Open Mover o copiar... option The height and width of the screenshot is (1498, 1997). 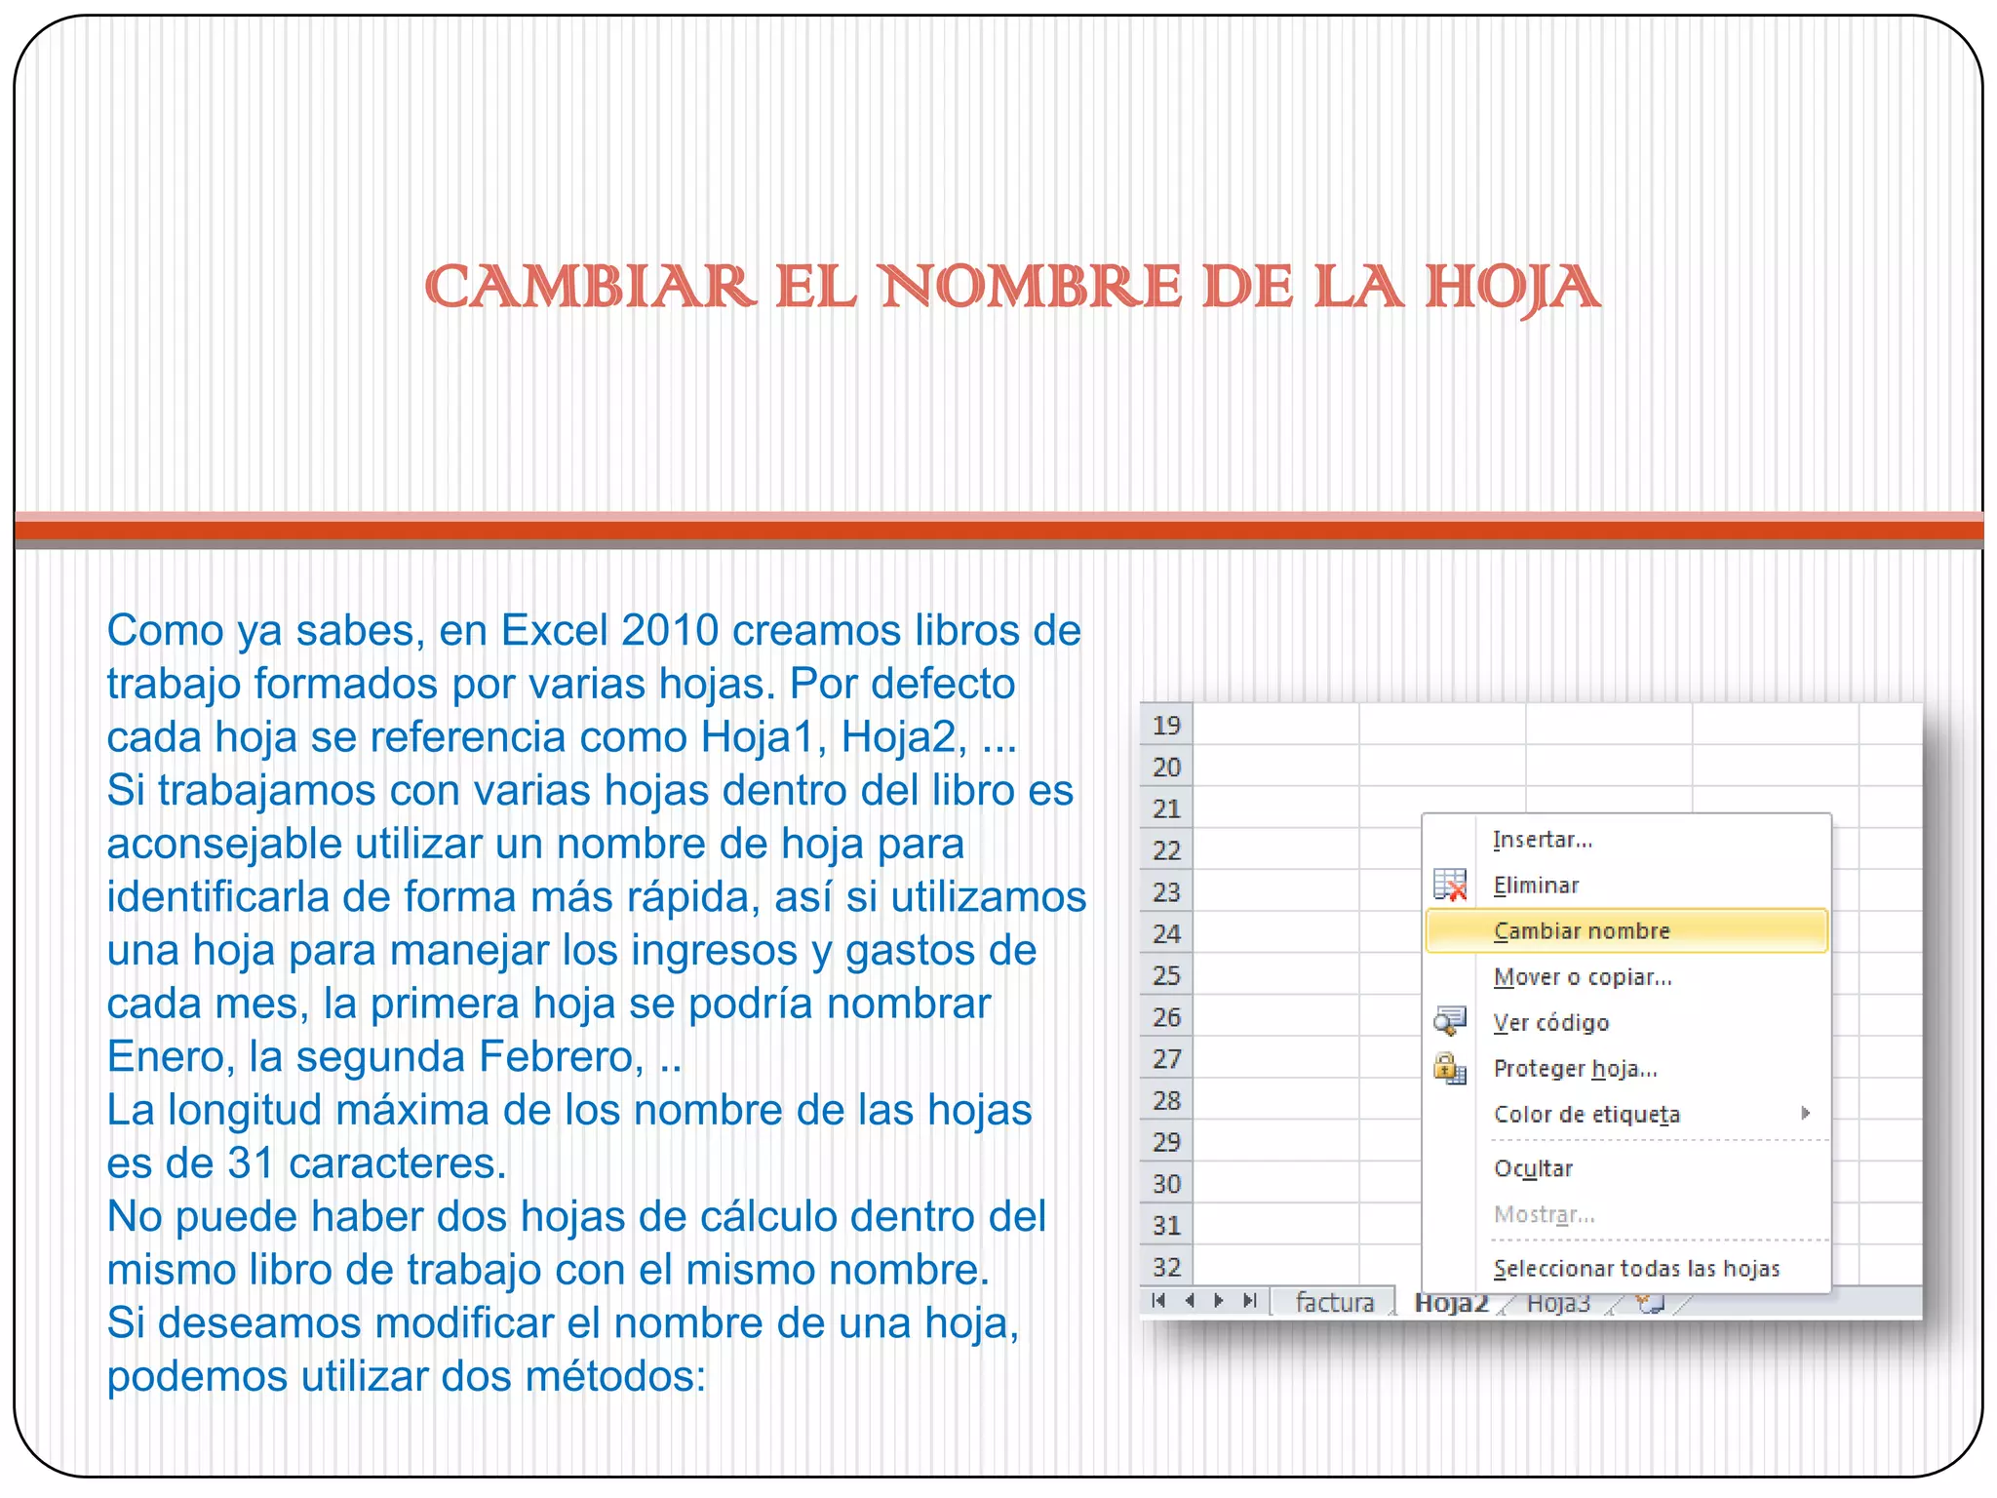point(1625,976)
